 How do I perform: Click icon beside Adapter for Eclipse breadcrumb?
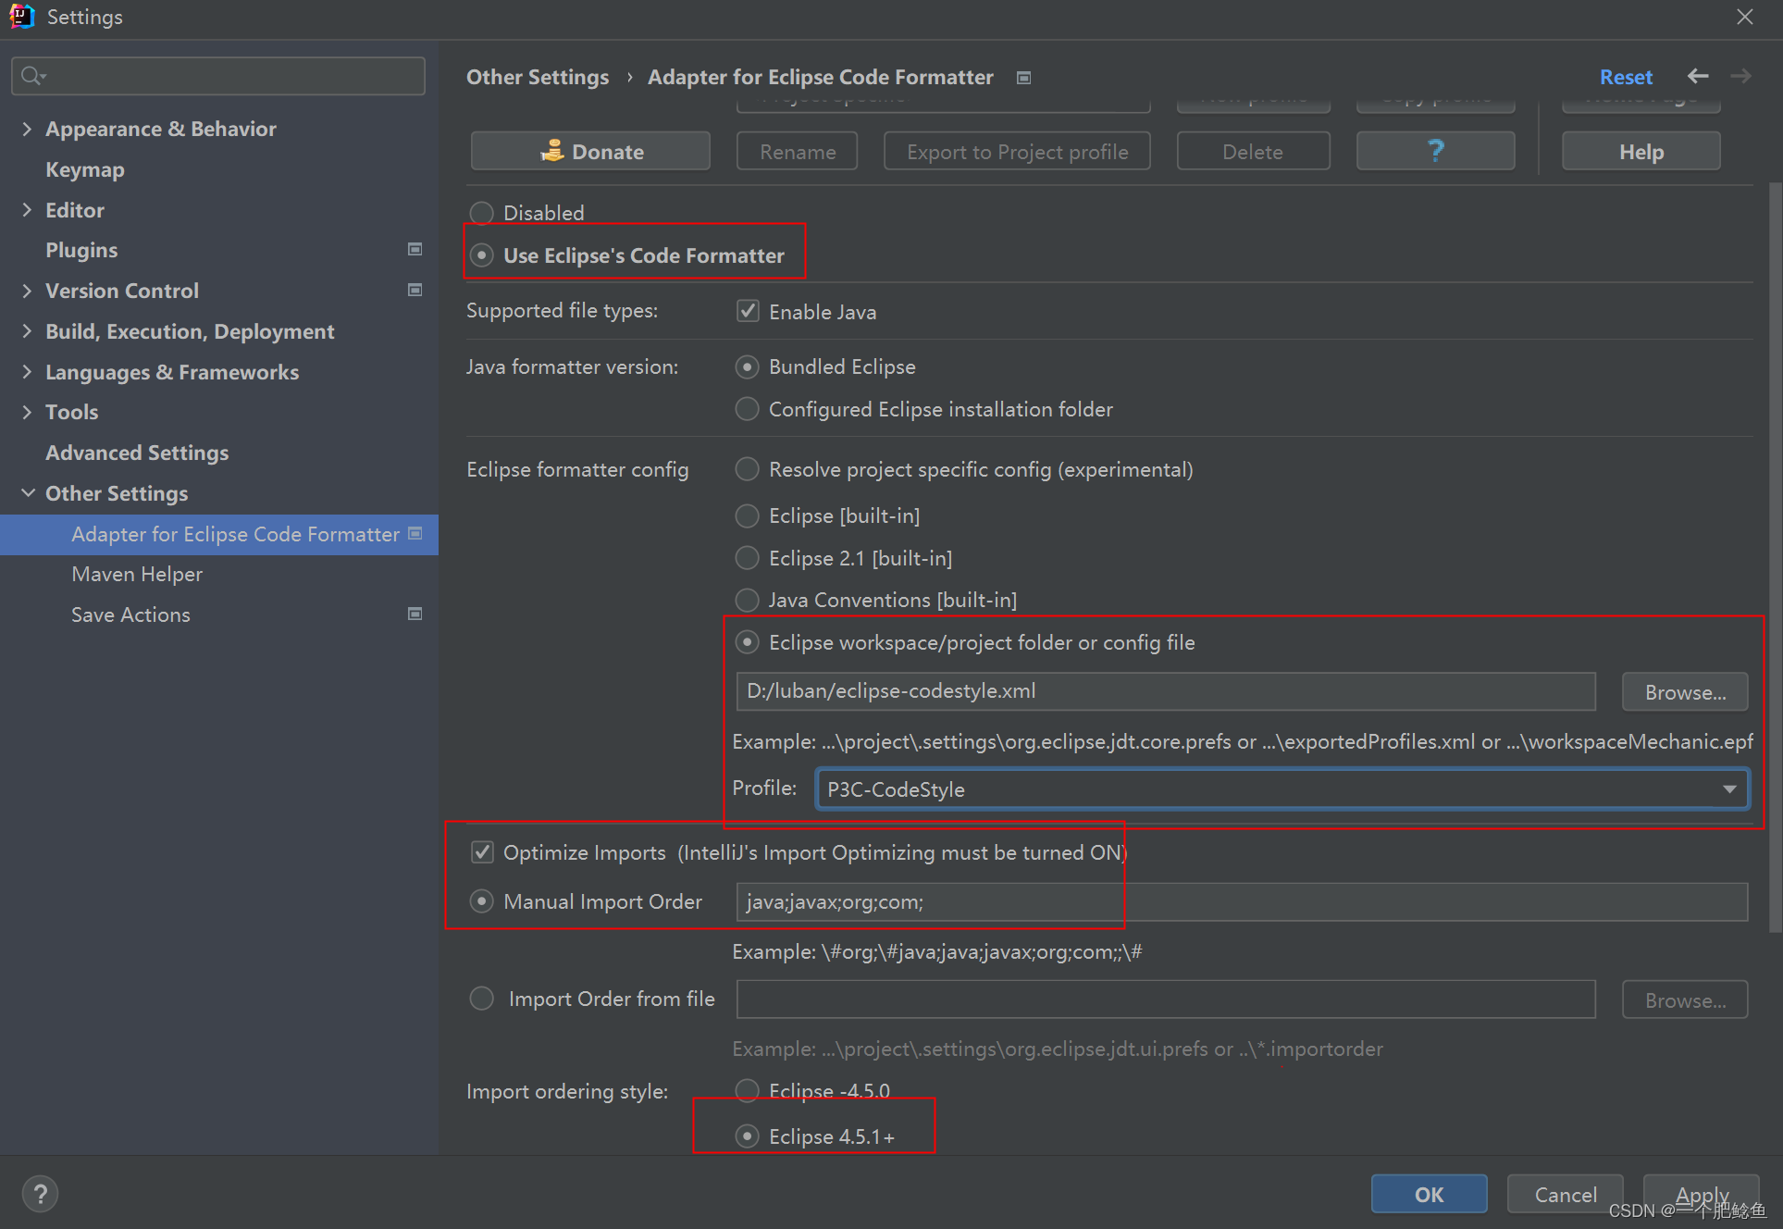(1023, 78)
